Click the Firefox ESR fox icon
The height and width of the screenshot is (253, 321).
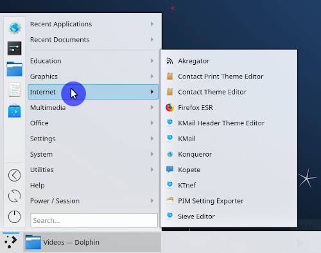coord(169,107)
